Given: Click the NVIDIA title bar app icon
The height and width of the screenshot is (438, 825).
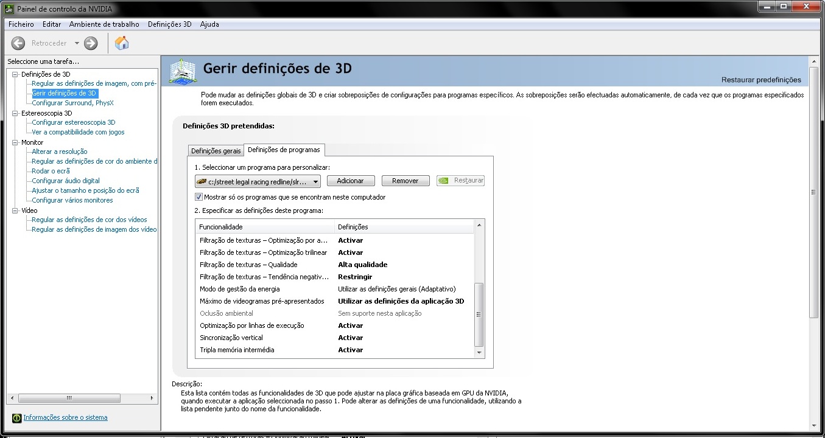Looking at the screenshot, I should (x=9, y=9).
